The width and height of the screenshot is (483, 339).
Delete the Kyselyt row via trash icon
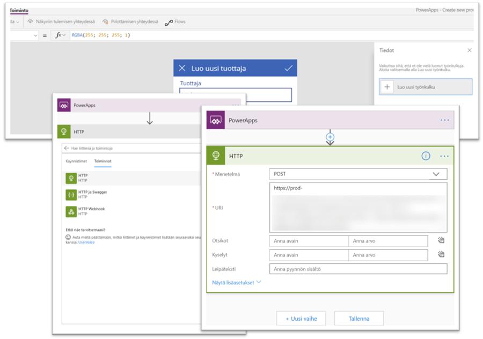coord(441,254)
